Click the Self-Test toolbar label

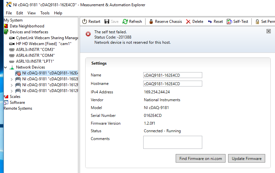tap(241, 22)
